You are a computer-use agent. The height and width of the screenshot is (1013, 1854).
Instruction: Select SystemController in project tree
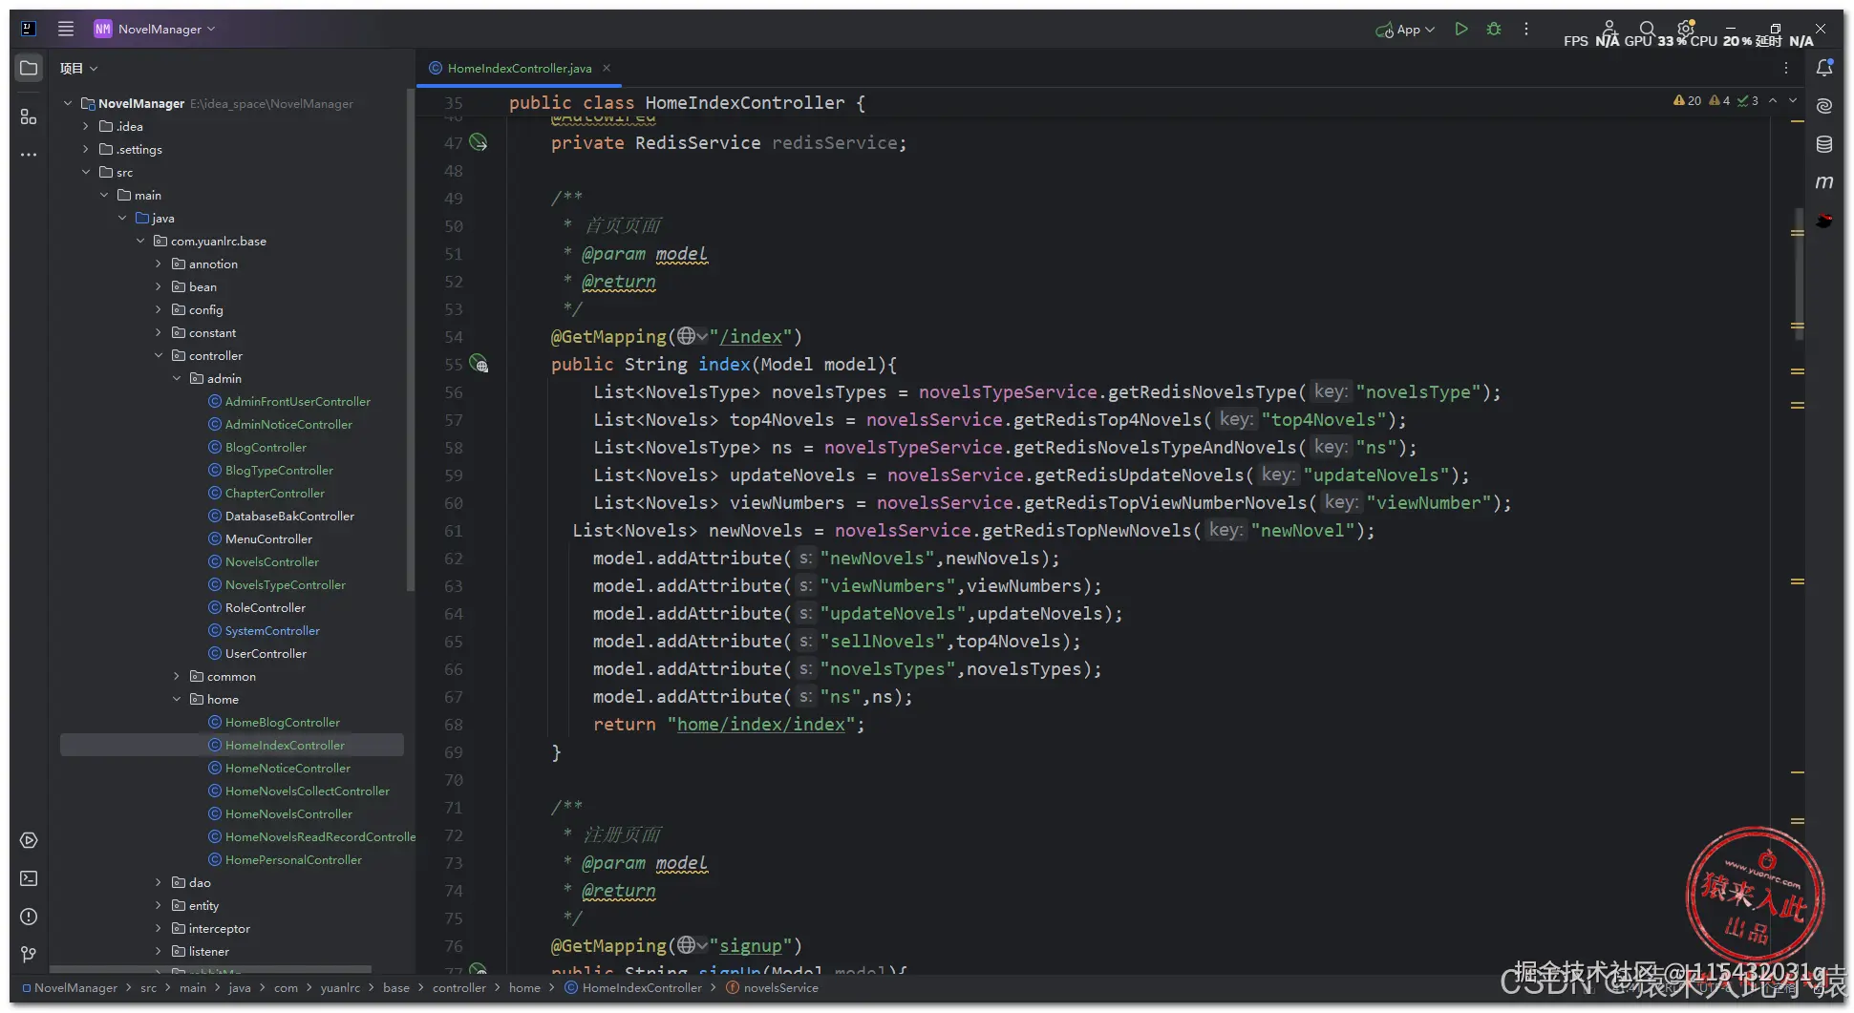tap(272, 630)
